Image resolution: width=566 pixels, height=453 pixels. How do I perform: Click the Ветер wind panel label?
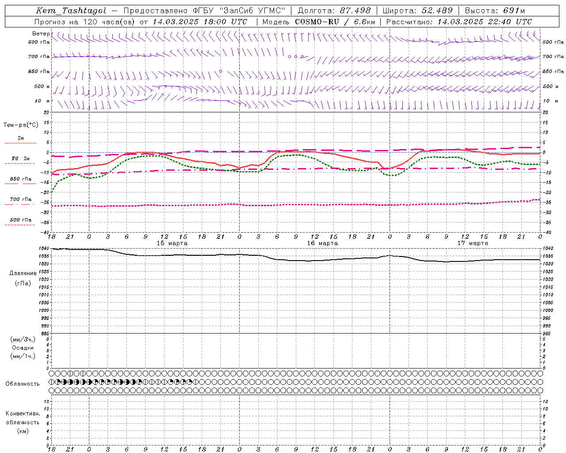point(41,34)
